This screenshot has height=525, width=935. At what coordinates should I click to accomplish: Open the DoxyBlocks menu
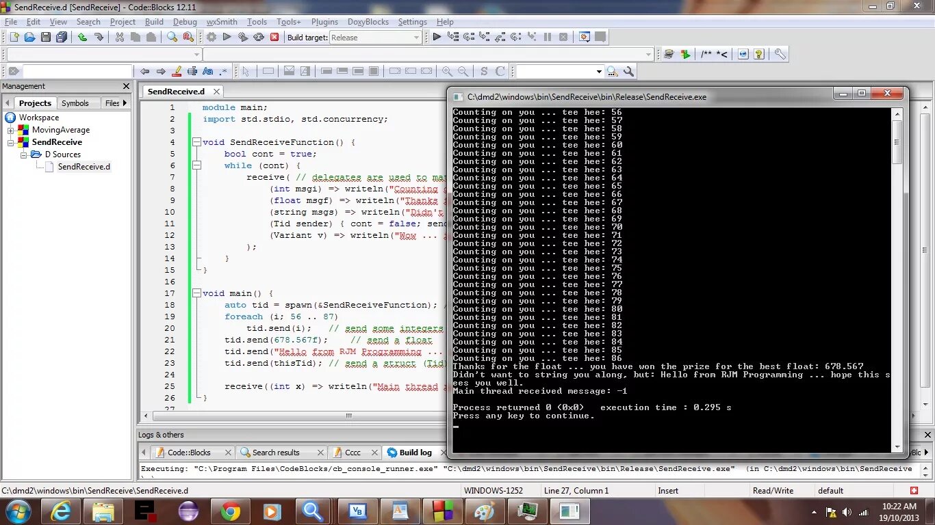[368, 21]
